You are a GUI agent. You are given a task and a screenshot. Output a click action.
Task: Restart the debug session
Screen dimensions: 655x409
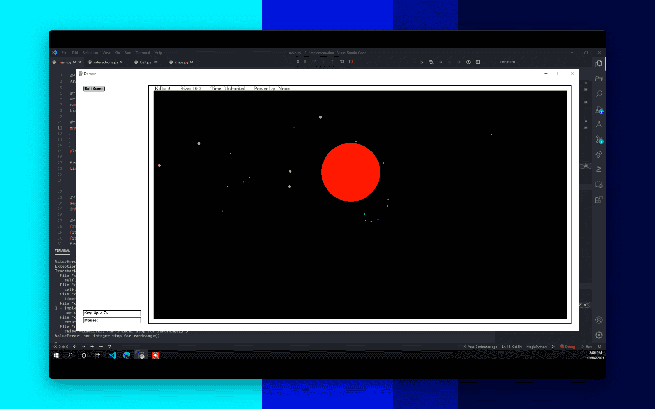tap(342, 62)
